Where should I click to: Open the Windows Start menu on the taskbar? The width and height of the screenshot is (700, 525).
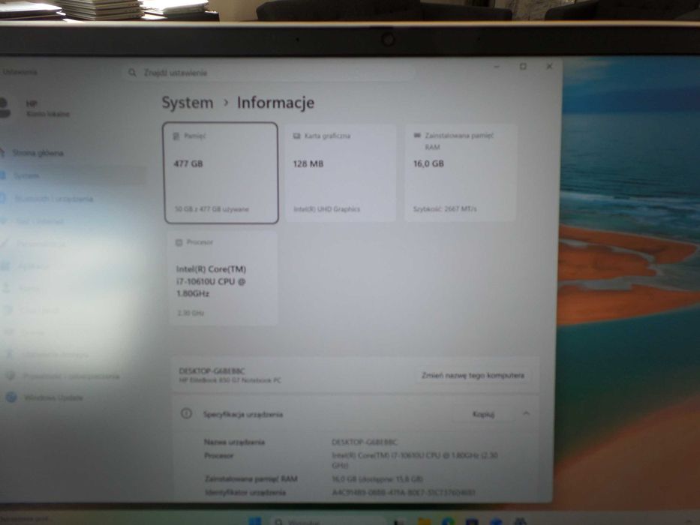(255, 521)
